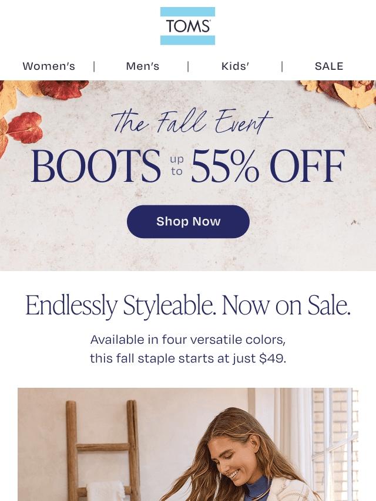Screen dimensions: 376x501
Task: Click 'The Fall Event' script heading
Action: coord(192,121)
